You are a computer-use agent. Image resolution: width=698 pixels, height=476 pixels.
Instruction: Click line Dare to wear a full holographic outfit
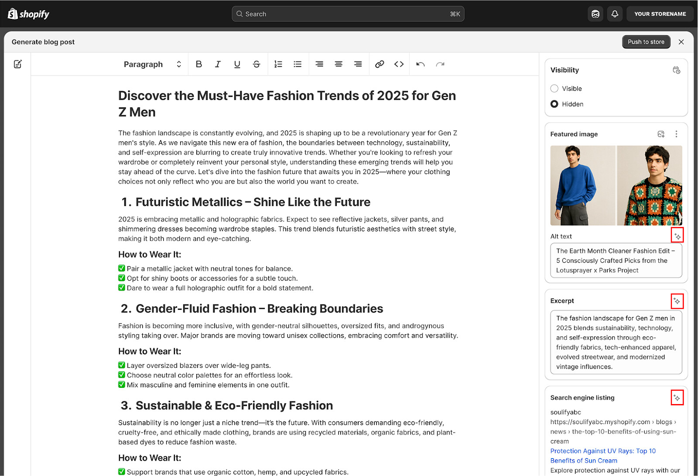pyautogui.click(x=216, y=288)
